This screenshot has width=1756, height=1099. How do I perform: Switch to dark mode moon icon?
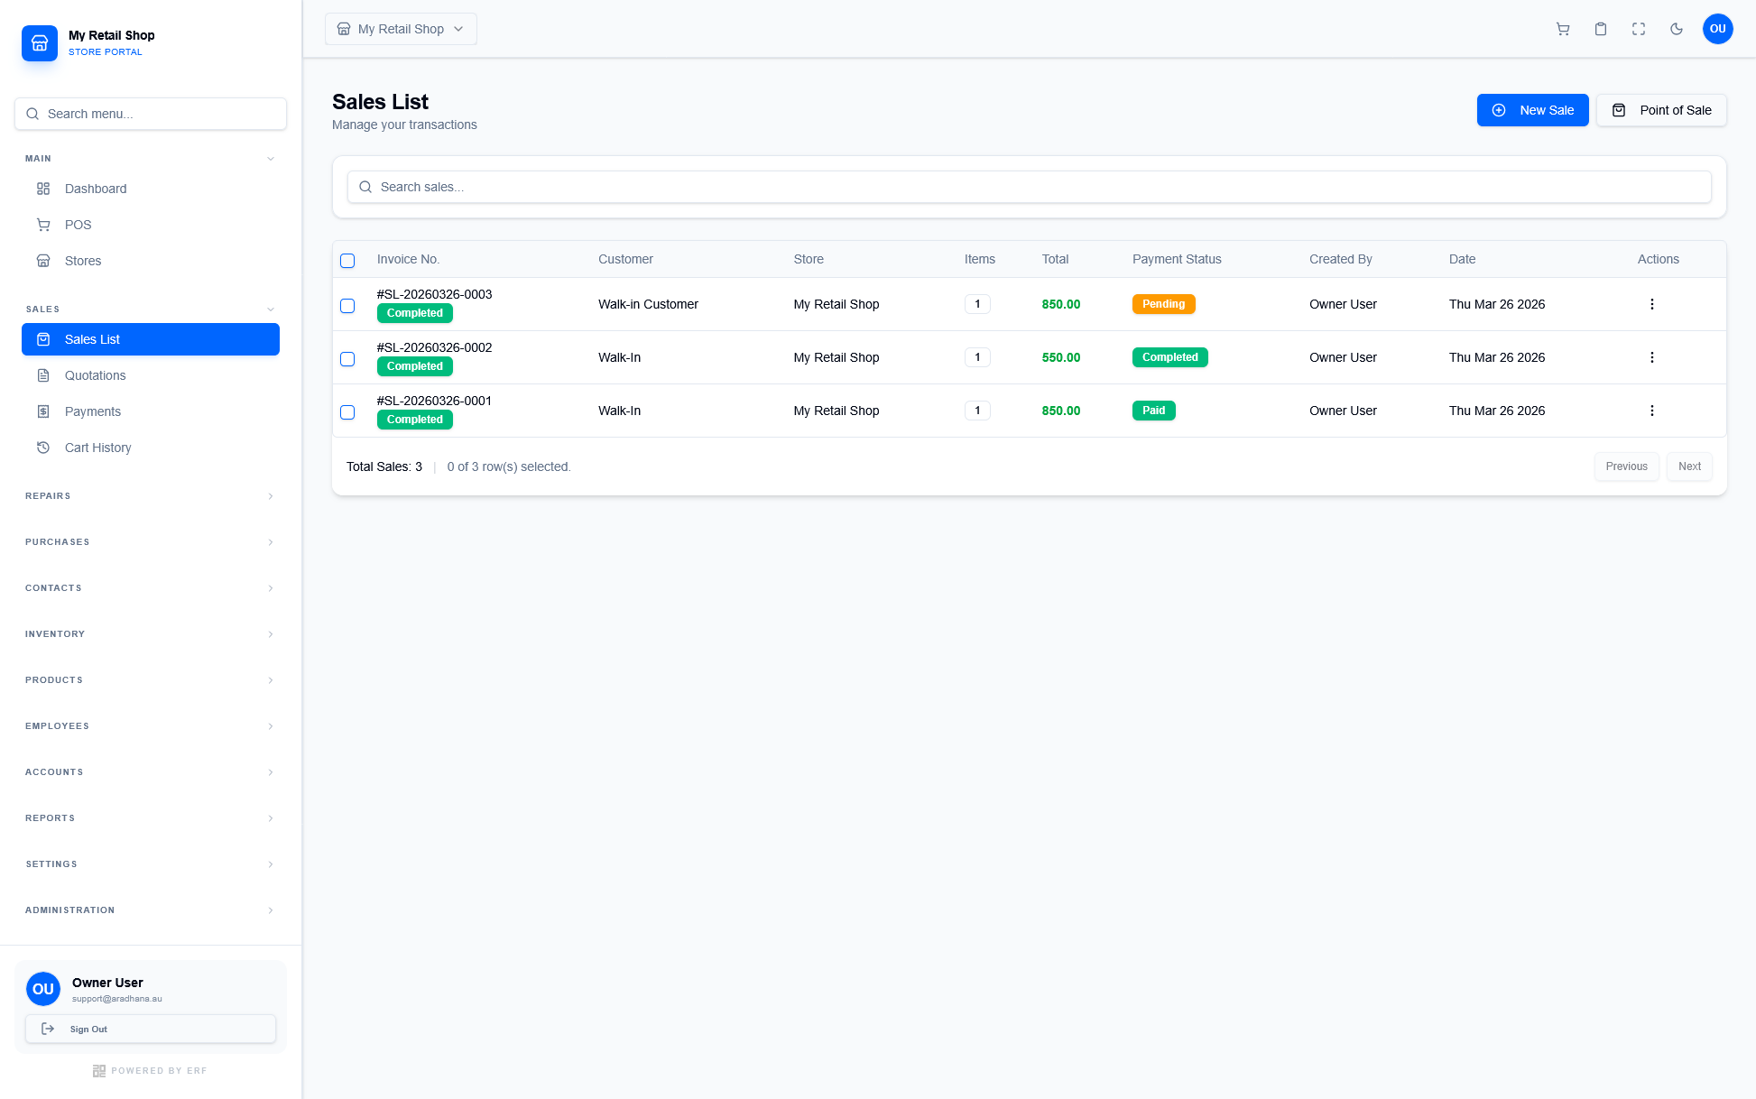click(1677, 29)
